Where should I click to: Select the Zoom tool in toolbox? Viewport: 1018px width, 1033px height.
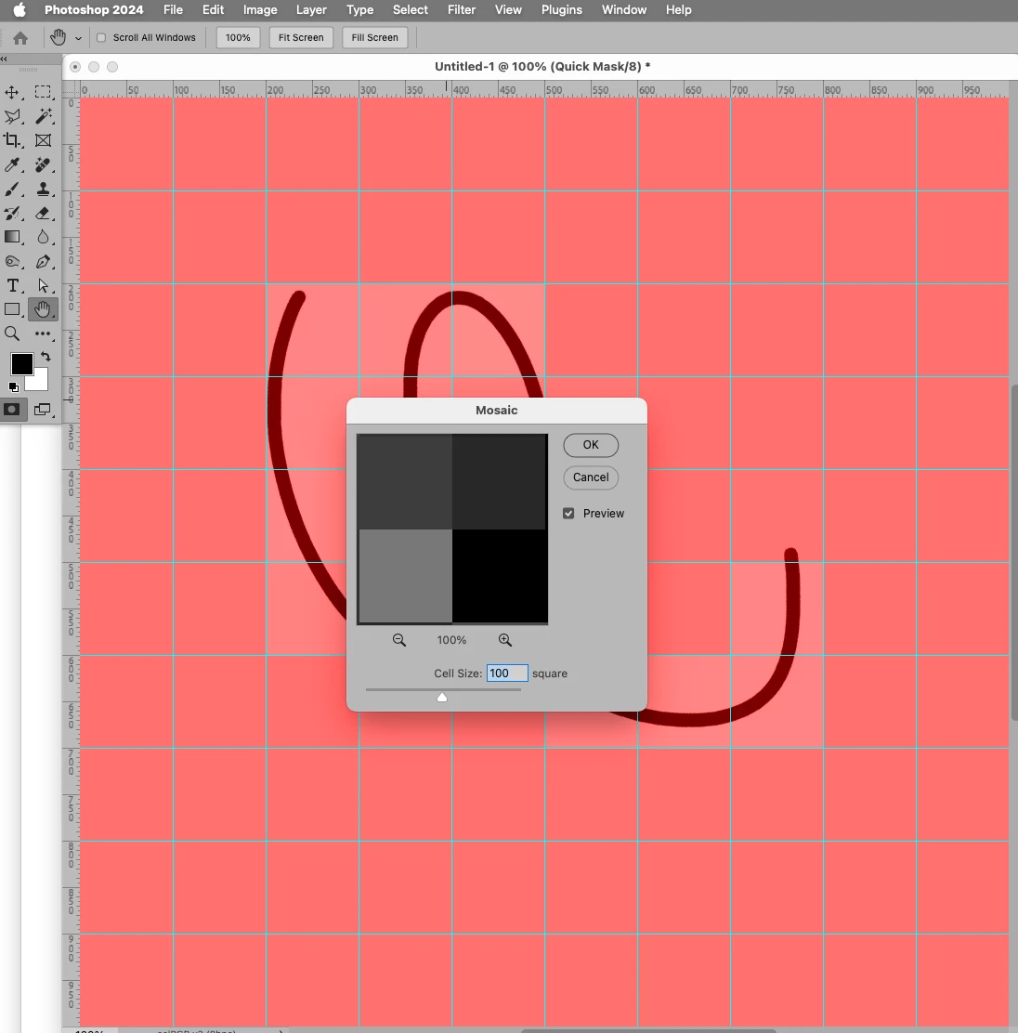tap(12, 333)
